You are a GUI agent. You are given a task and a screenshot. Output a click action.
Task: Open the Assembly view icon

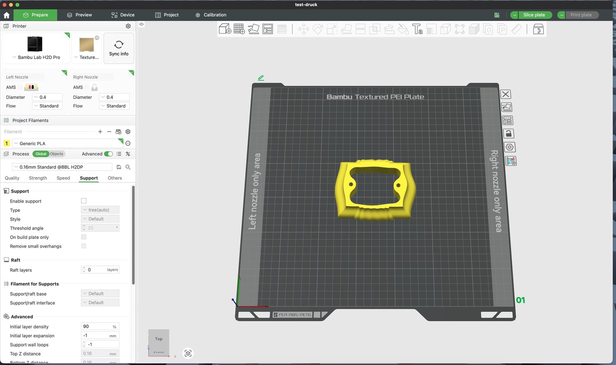[x=538, y=29]
